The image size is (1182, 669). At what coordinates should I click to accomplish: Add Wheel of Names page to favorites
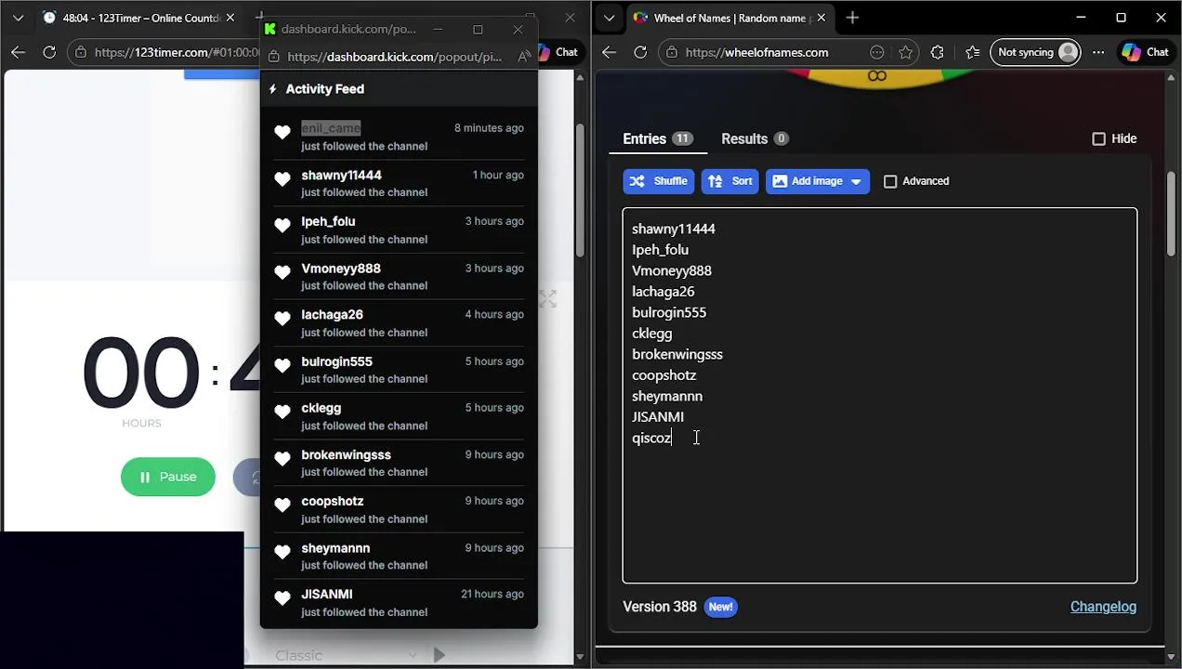click(x=905, y=52)
